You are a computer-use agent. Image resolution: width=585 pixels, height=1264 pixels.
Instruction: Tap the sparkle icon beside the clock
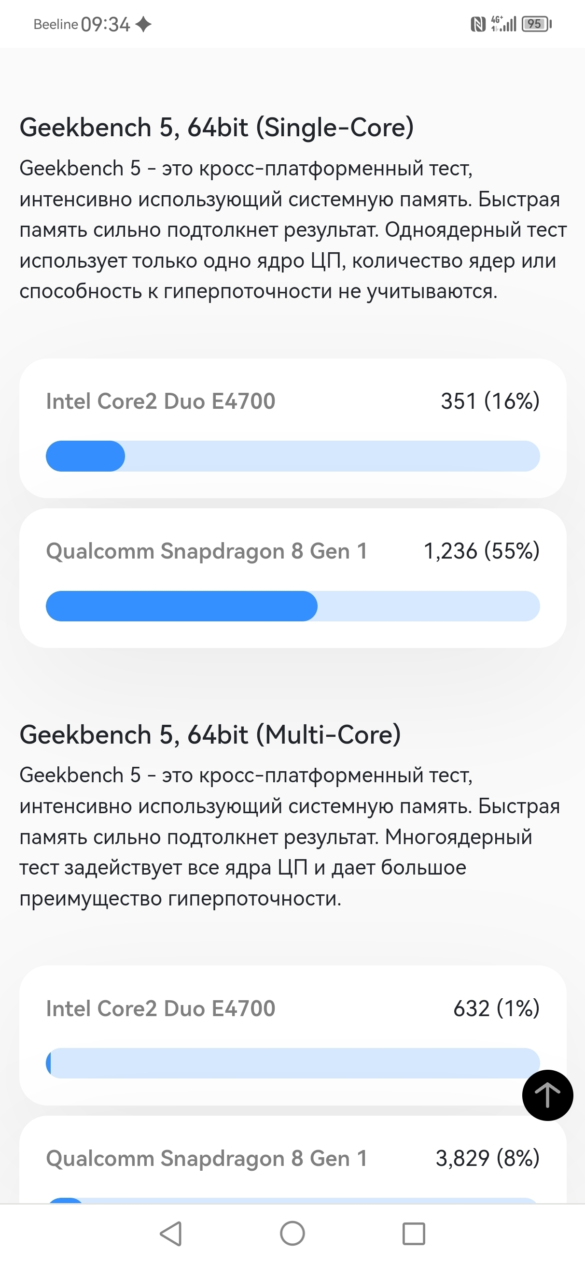click(x=143, y=24)
